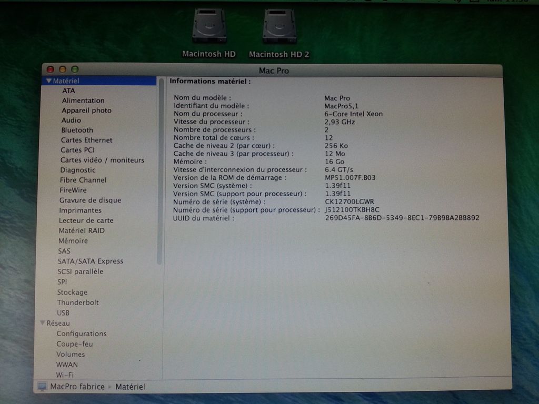The height and width of the screenshot is (404, 539).
Task: Select Lecteur de carte entry
Action: pos(86,220)
